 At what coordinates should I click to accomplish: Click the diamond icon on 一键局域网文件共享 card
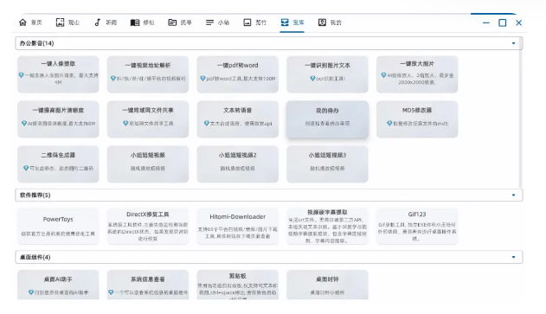125,123
